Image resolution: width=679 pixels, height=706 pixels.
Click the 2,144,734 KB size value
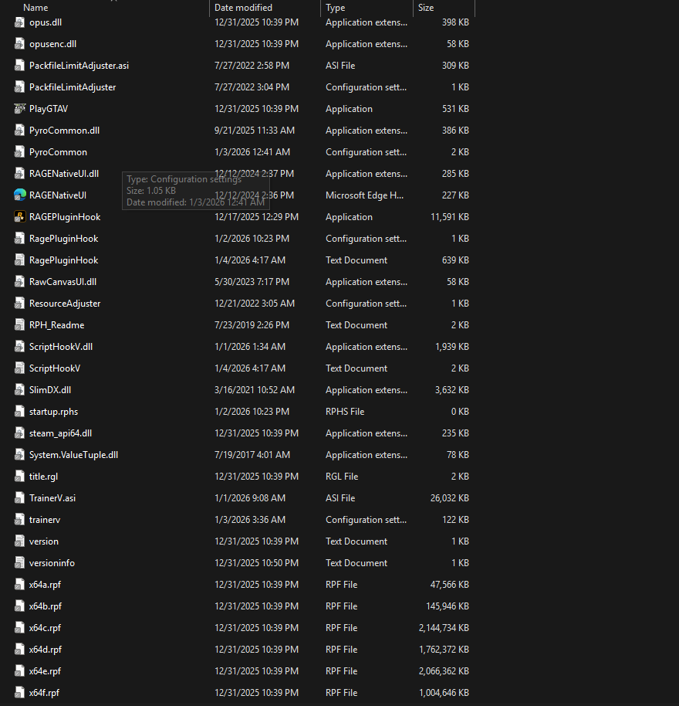point(444,627)
